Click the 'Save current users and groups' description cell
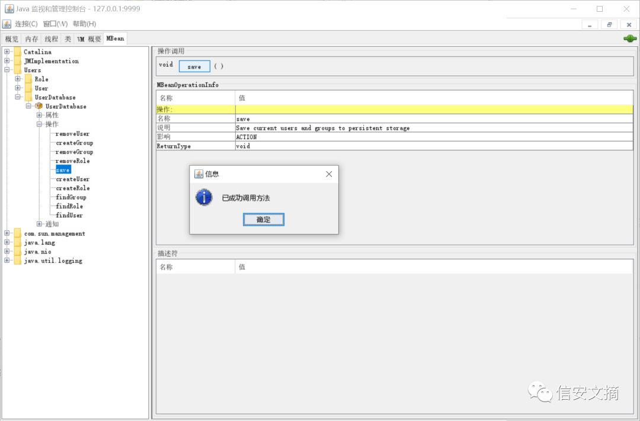Screen dimensions: 640x421 [434, 128]
